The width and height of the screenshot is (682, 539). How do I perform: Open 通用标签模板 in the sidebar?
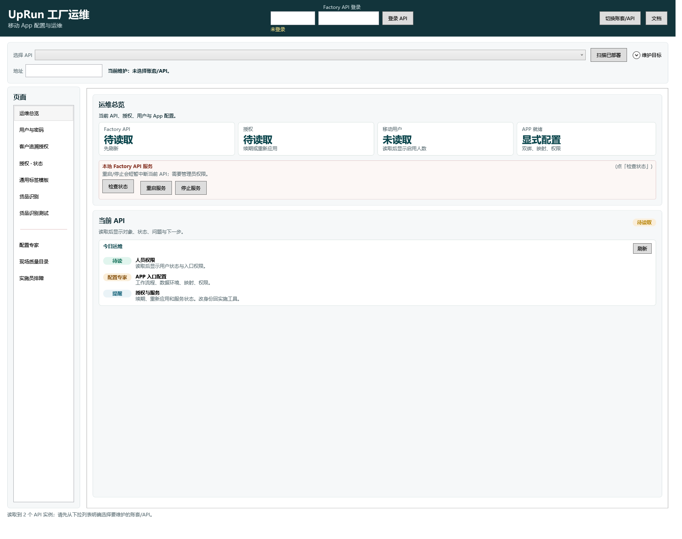pyautogui.click(x=44, y=180)
